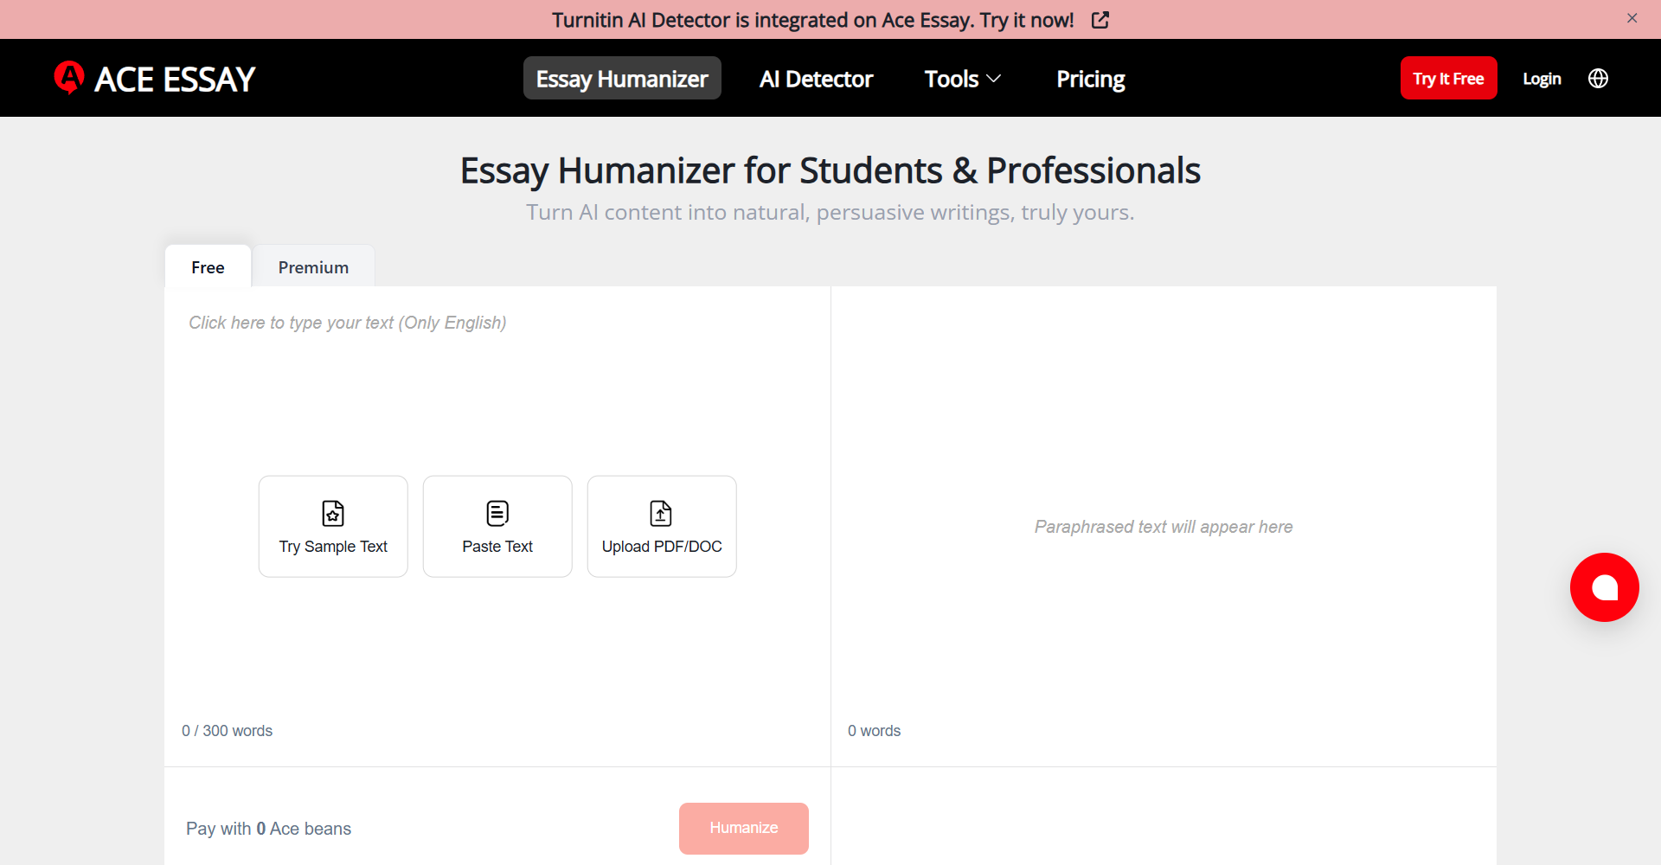
Task: Click into the text input area placeholder
Action: [x=347, y=323]
